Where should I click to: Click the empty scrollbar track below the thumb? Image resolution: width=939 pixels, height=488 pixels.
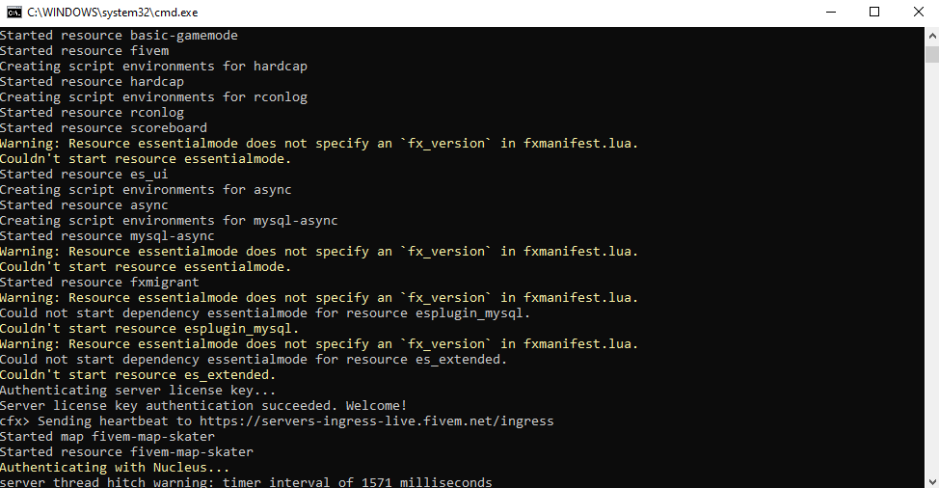point(932,268)
